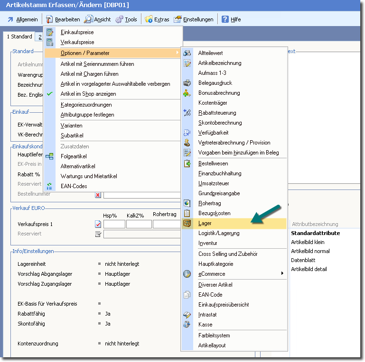The image size is (365, 362).
Task: Toggle the checkbox icon beside Verkaufspreis 1
Action: [98, 224]
